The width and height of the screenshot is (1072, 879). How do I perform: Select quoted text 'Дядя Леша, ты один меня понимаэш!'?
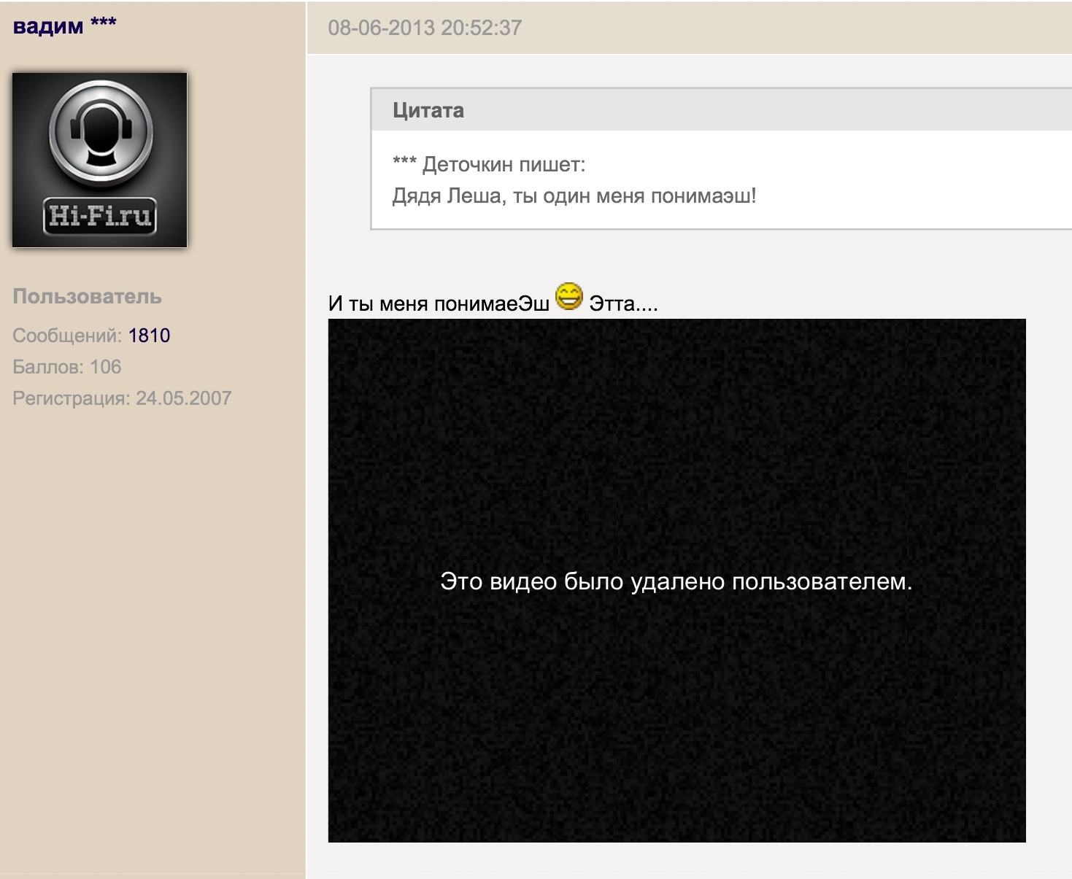tap(574, 196)
